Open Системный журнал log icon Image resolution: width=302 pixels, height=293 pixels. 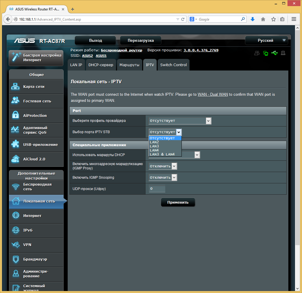pos(16,288)
